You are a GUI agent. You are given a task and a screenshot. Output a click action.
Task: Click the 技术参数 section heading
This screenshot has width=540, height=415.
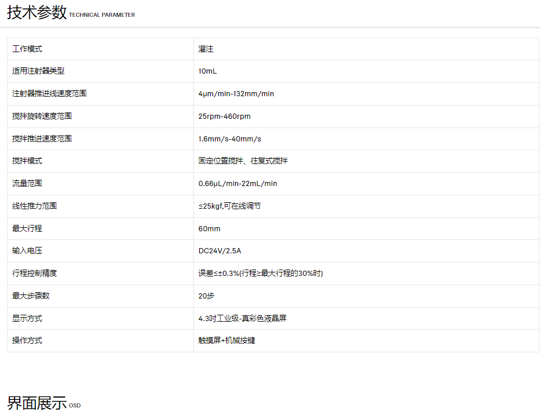point(37,13)
